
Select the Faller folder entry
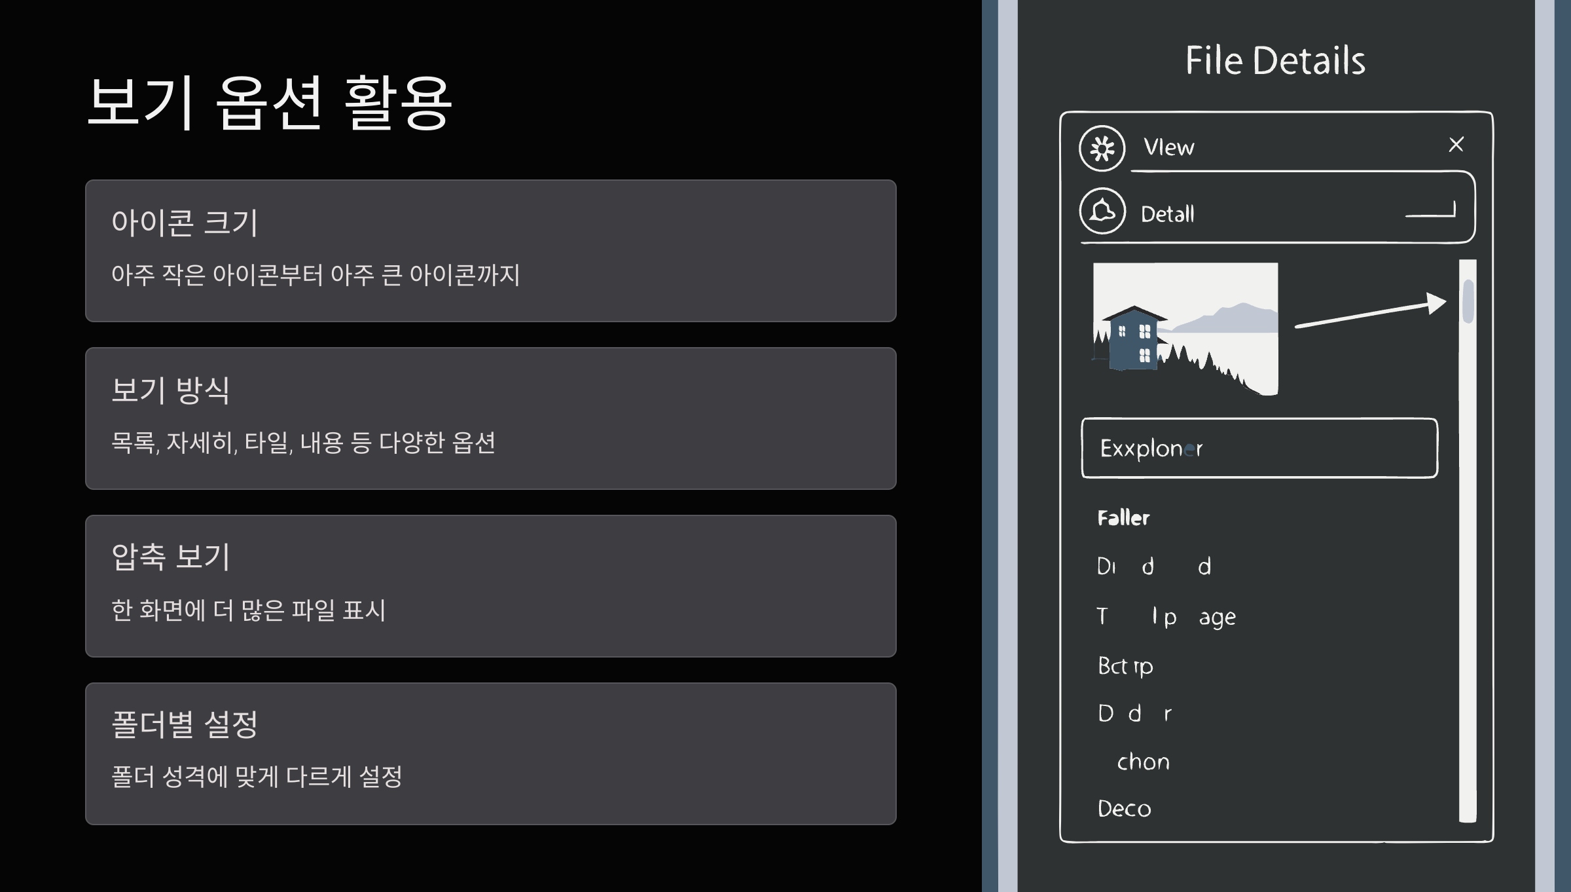click(x=1124, y=518)
